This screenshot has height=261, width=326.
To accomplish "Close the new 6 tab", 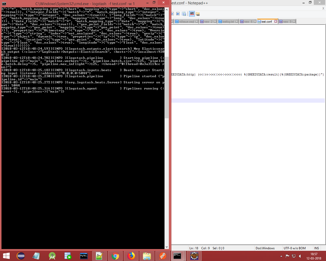I will tap(255, 21).
